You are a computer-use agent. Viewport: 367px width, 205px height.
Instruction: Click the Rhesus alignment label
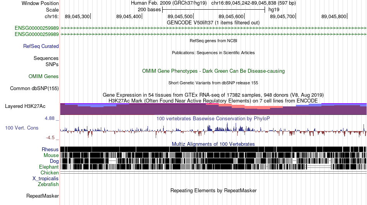(50, 149)
